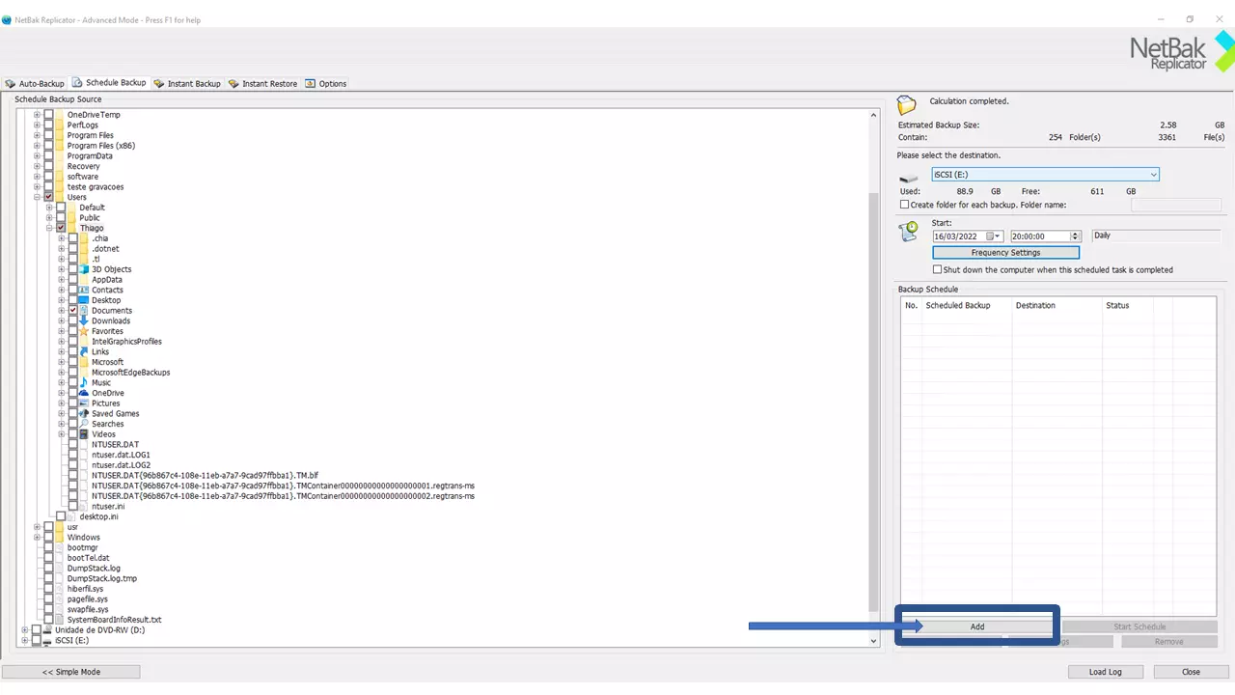1235x695 pixels.
Task: Click the source tree vertical scrollbar
Action: pyautogui.click(x=874, y=376)
